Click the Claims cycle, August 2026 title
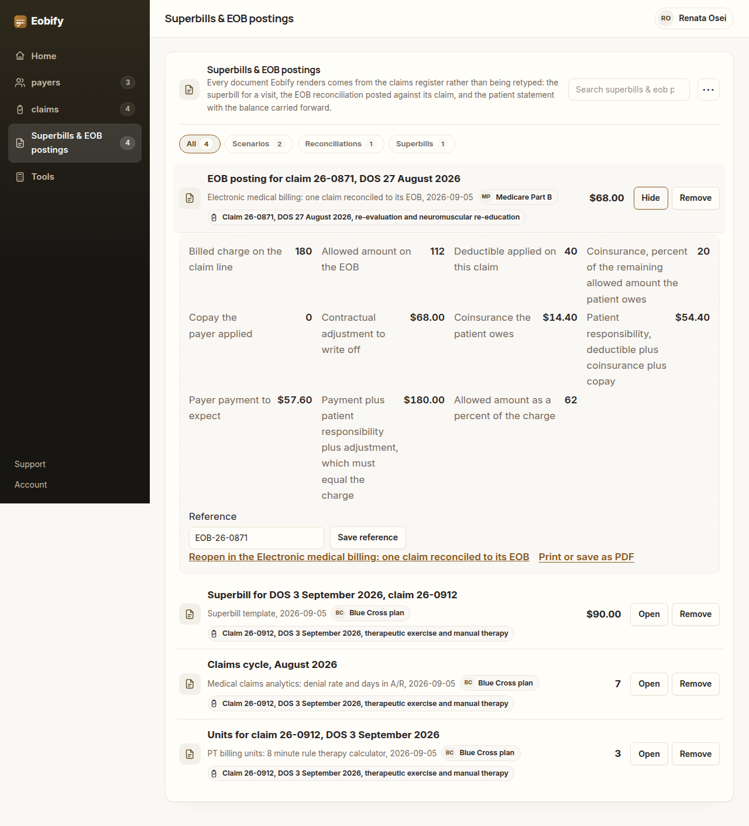This screenshot has height=826, width=749. 272,664
